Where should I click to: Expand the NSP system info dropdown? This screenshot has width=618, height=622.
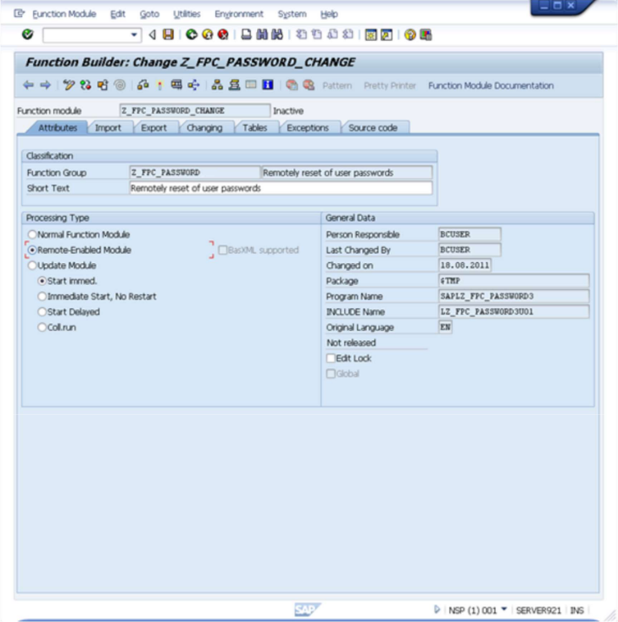tap(504, 610)
